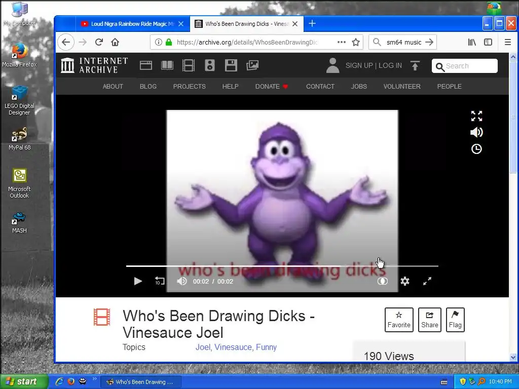
Task: Click the browser Forward button
Action: click(83, 42)
